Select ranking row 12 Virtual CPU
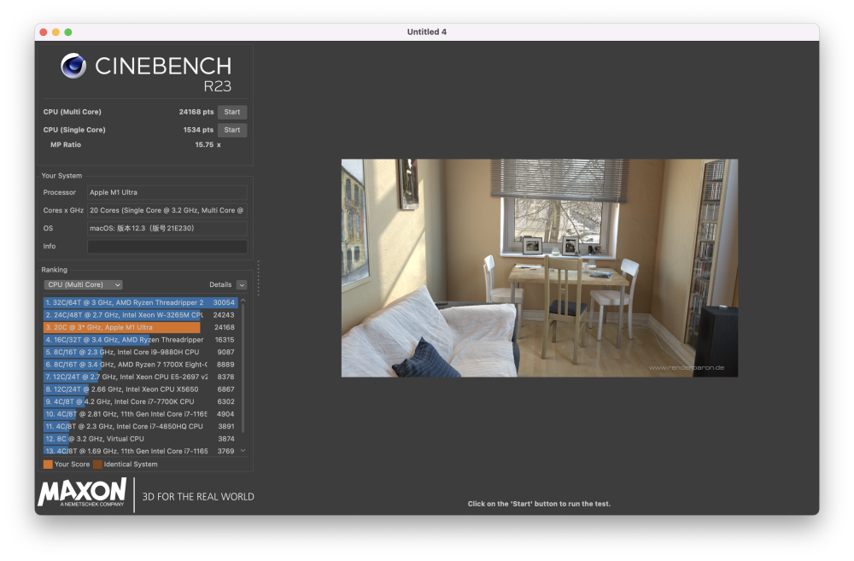The height and width of the screenshot is (561, 854). click(x=141, y=439)
